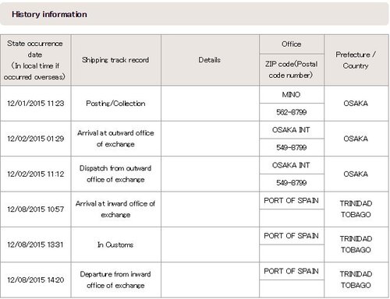Click the History information heading

point(49,14)
